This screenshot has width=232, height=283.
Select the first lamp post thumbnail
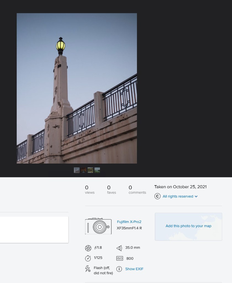pyautogui.click(x=77, y=170)
